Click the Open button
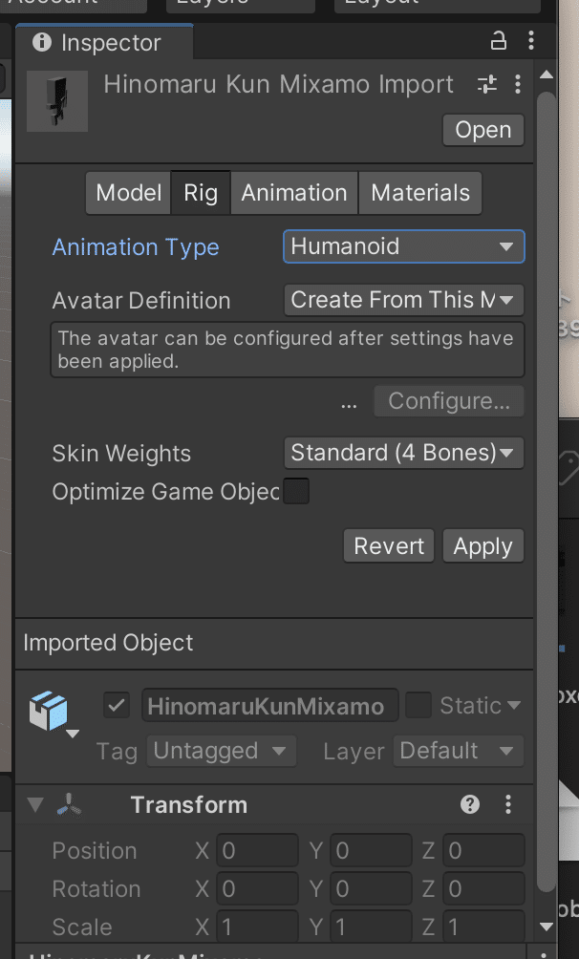This screenshot has height=959, width=579. 483,130
